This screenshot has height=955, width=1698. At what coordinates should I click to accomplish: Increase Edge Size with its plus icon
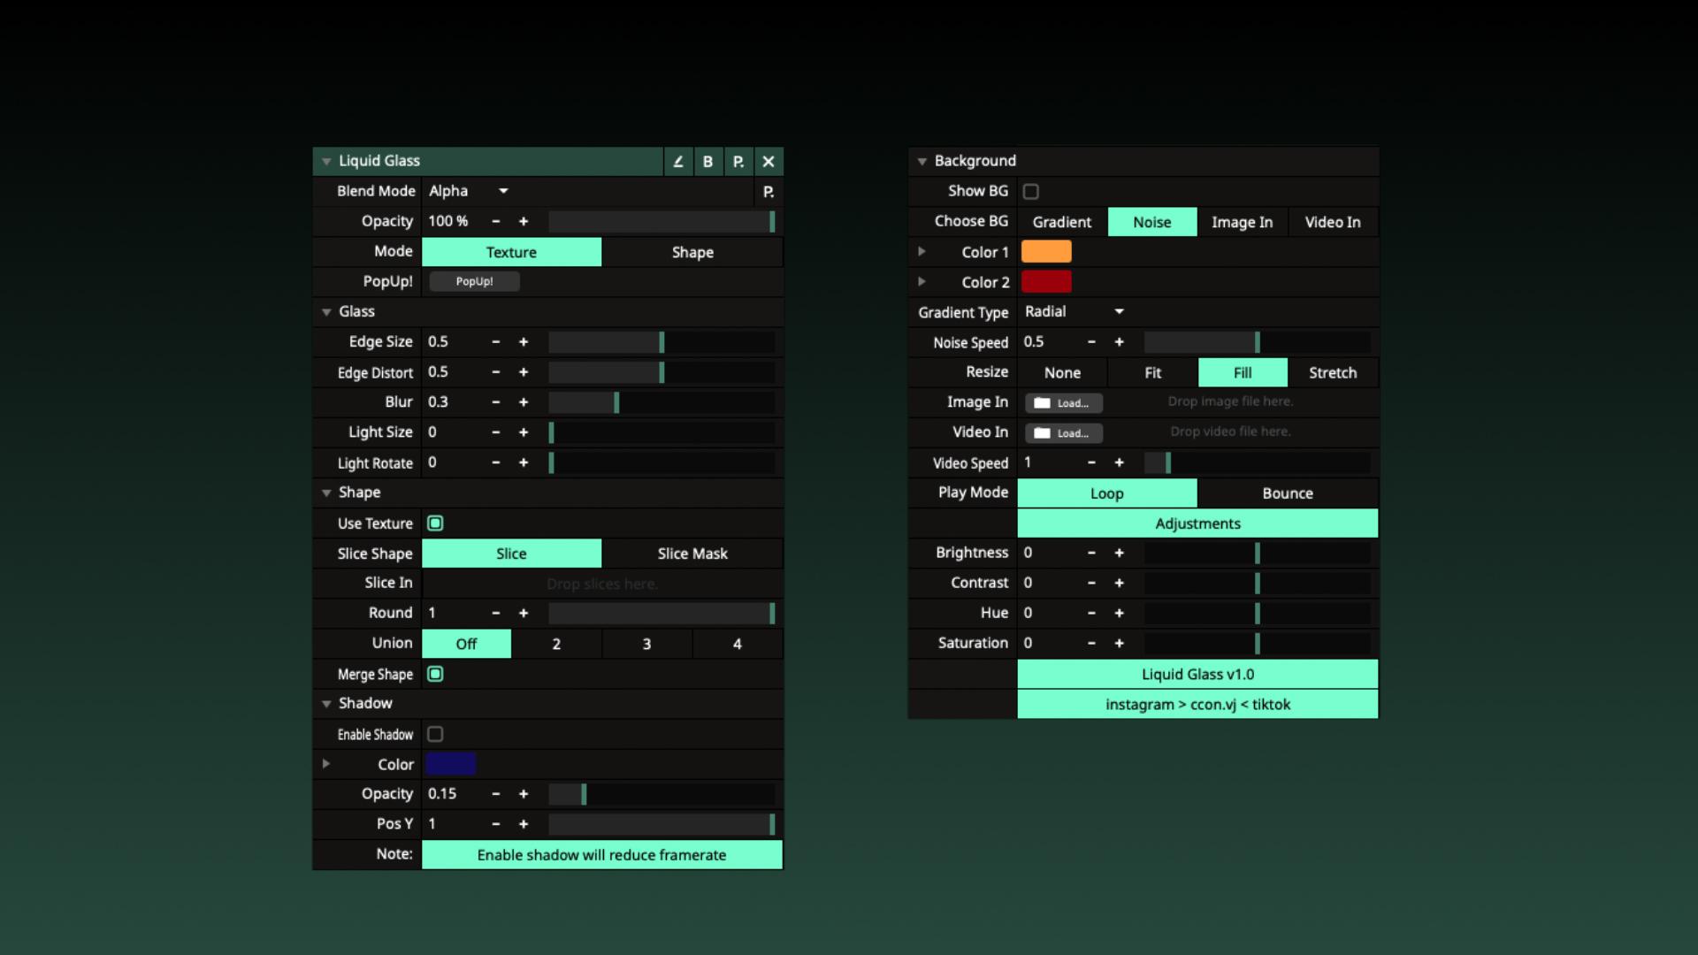(x=524, y=342)
